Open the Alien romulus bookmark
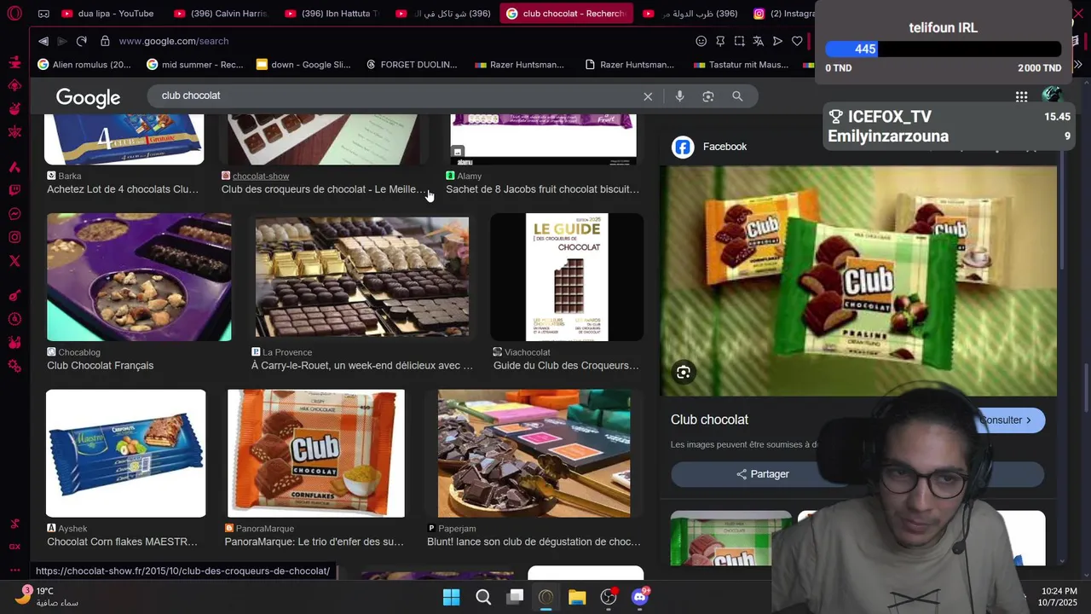This screenshot has height=614, width=1091. pyautogui.click(x=84, y=64)
